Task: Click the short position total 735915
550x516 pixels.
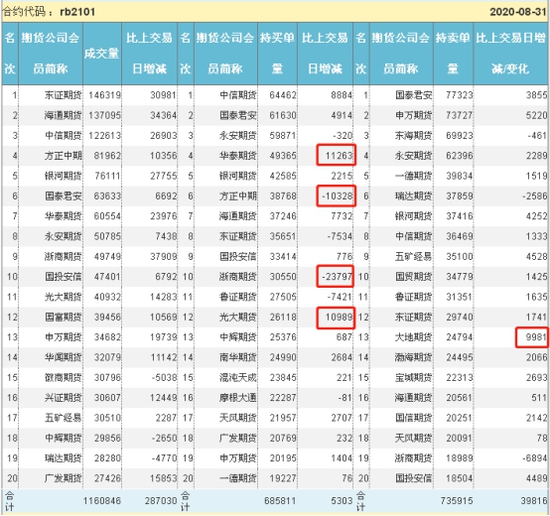Action: coord(457,501)
